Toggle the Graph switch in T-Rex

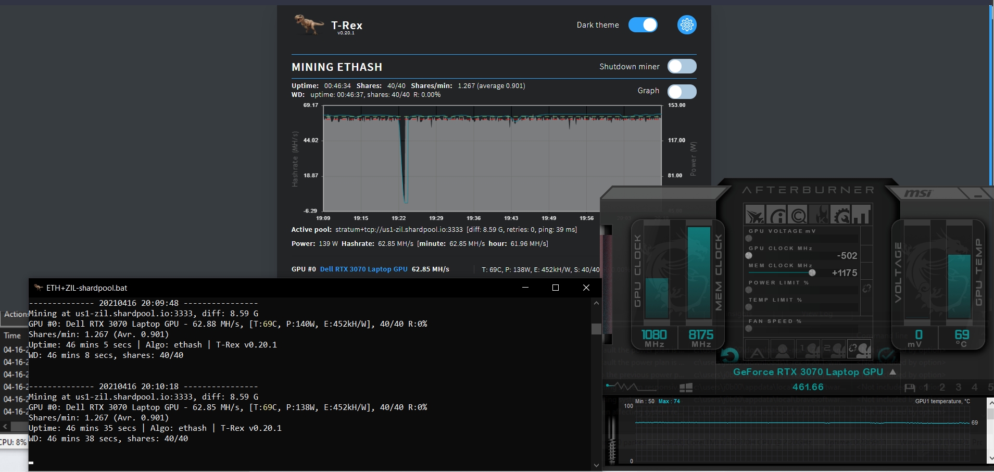(x=682, y=91)
